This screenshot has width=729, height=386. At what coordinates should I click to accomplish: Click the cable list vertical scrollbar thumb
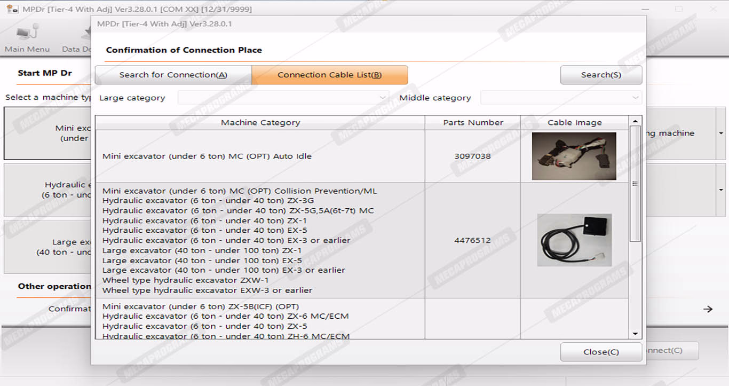tap(635, 184)
